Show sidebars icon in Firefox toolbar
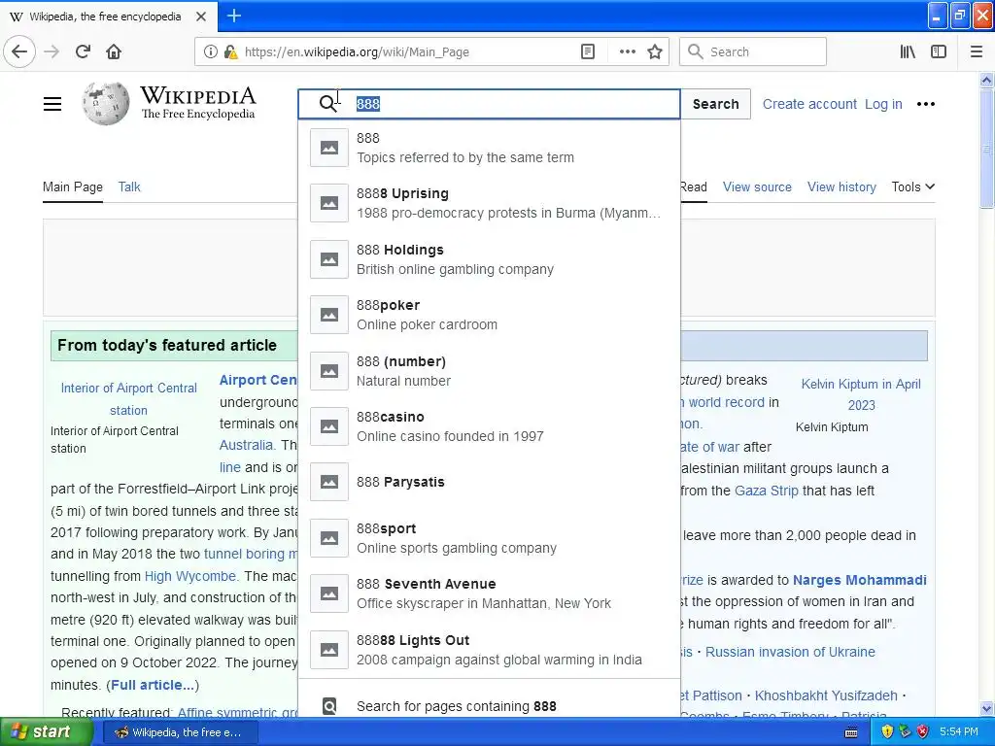 point(939,52)
